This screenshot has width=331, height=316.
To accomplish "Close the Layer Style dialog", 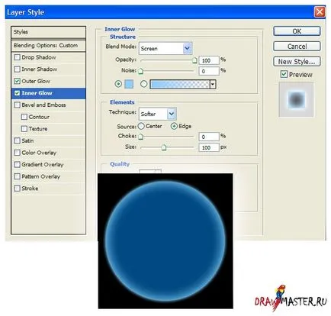I will click(x=320, y=12).
